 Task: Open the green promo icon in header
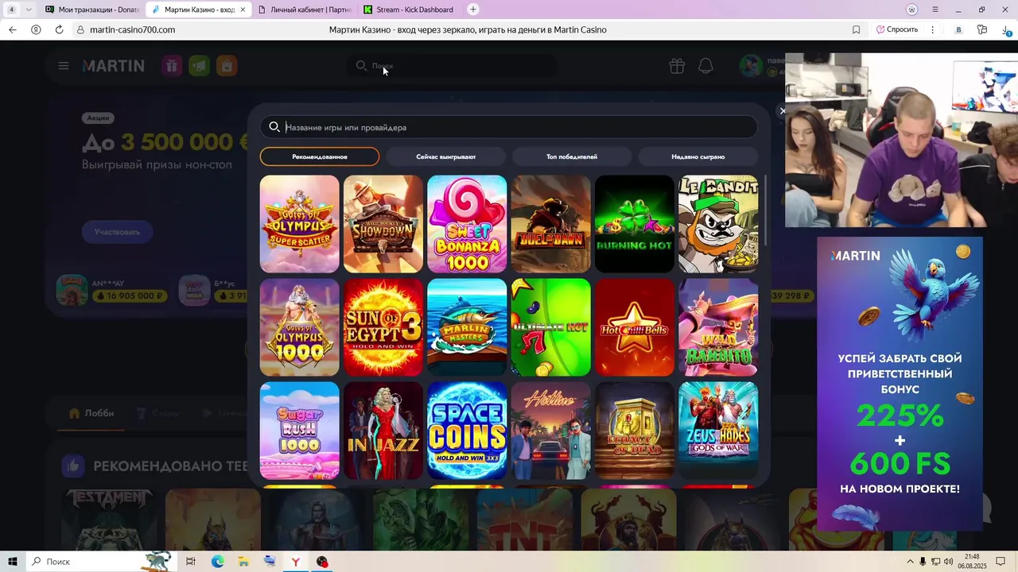click(x=199, y=66)
